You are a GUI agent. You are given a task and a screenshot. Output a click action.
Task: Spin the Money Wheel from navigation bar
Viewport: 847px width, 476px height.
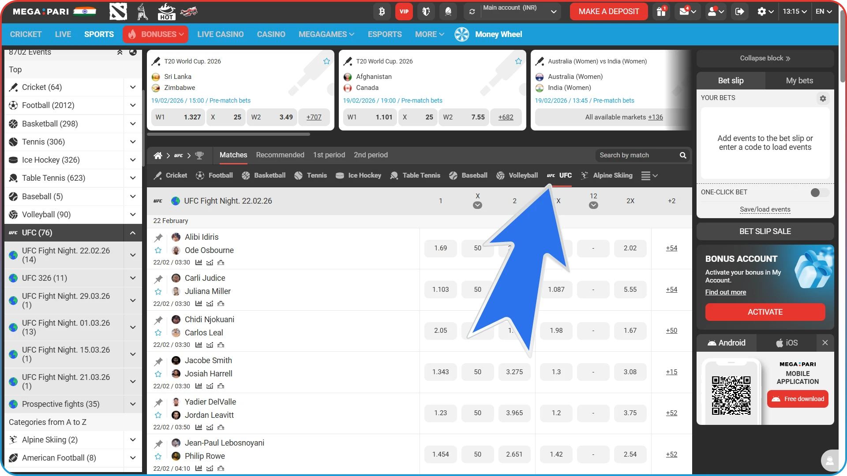[489, 34]
